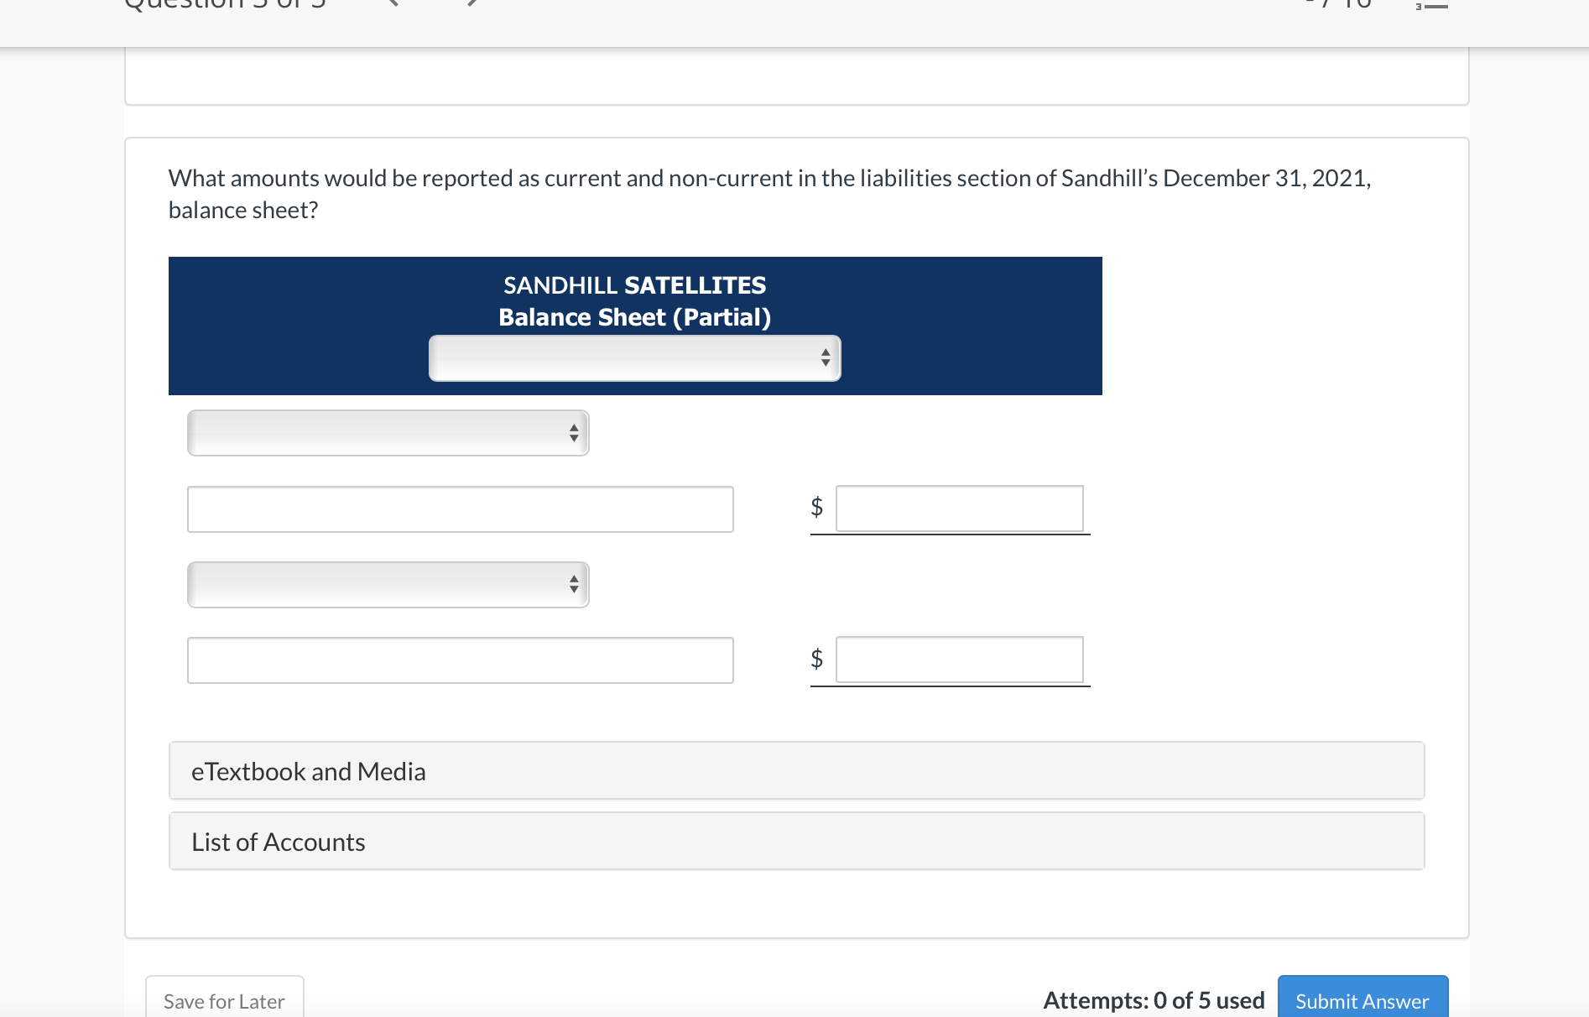Select the first account name input field
1589x1017 pixels.
pyautogui.click(x=460, y=508)
